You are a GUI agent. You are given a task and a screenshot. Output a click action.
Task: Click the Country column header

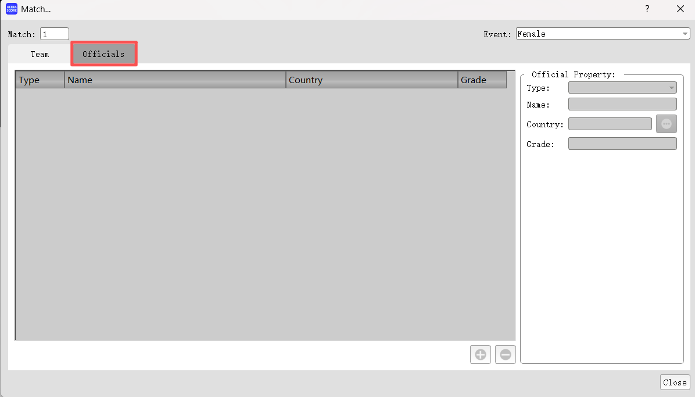[372, 80]
